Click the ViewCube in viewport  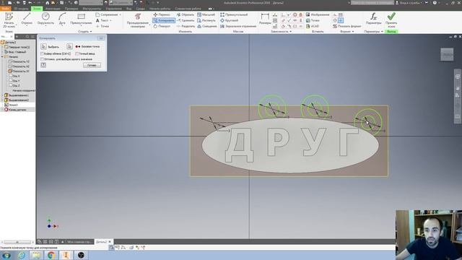[x=447, y=55]
